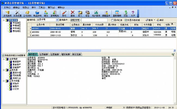Click the 导出 (export) icon

87,14
